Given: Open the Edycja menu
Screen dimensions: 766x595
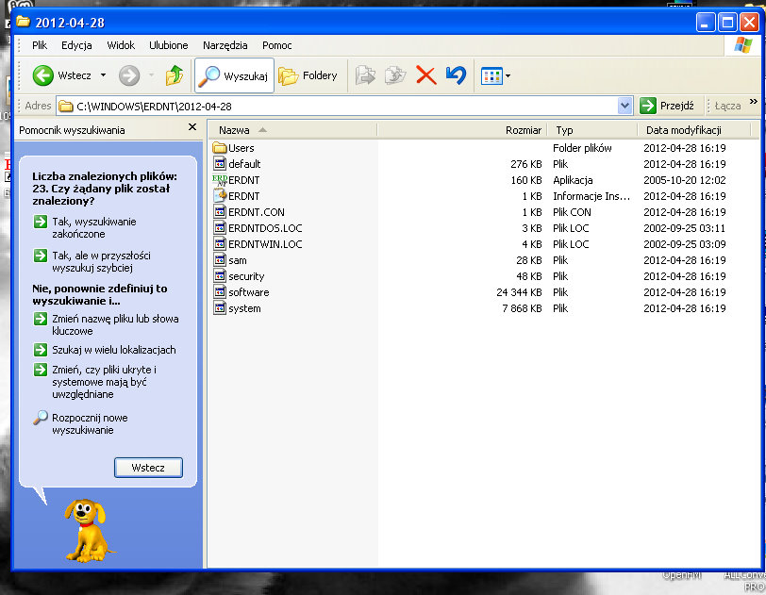Looking at the screenshot, I should [x=76, y=45].
